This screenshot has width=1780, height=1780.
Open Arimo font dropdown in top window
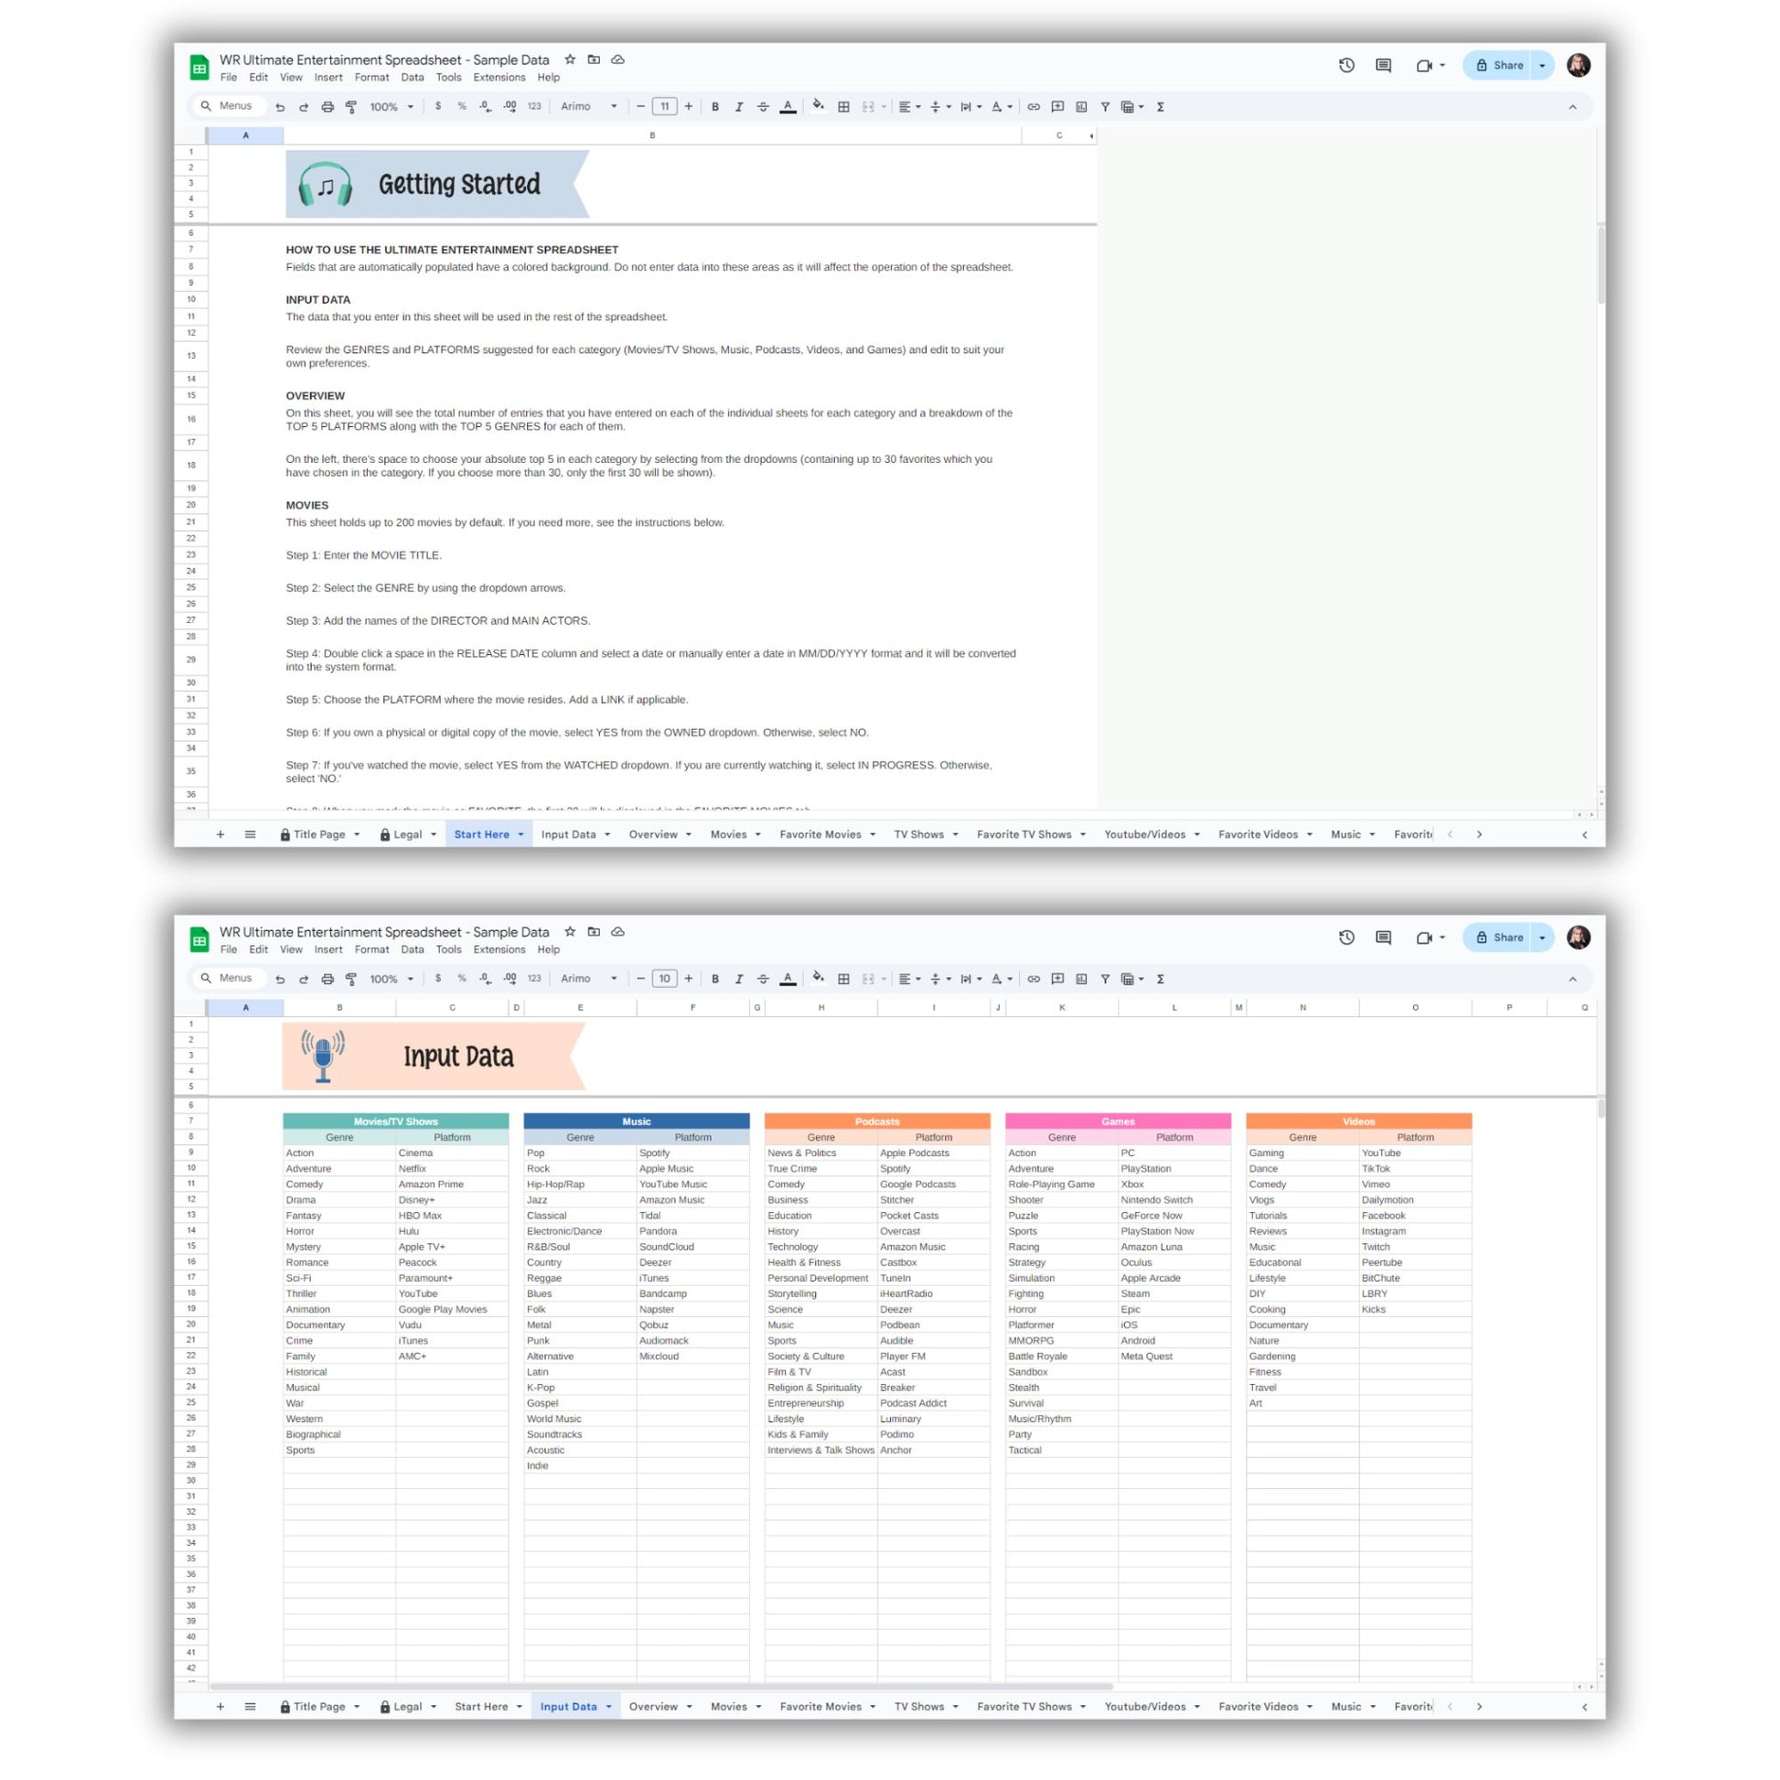[x=589, y=107]
